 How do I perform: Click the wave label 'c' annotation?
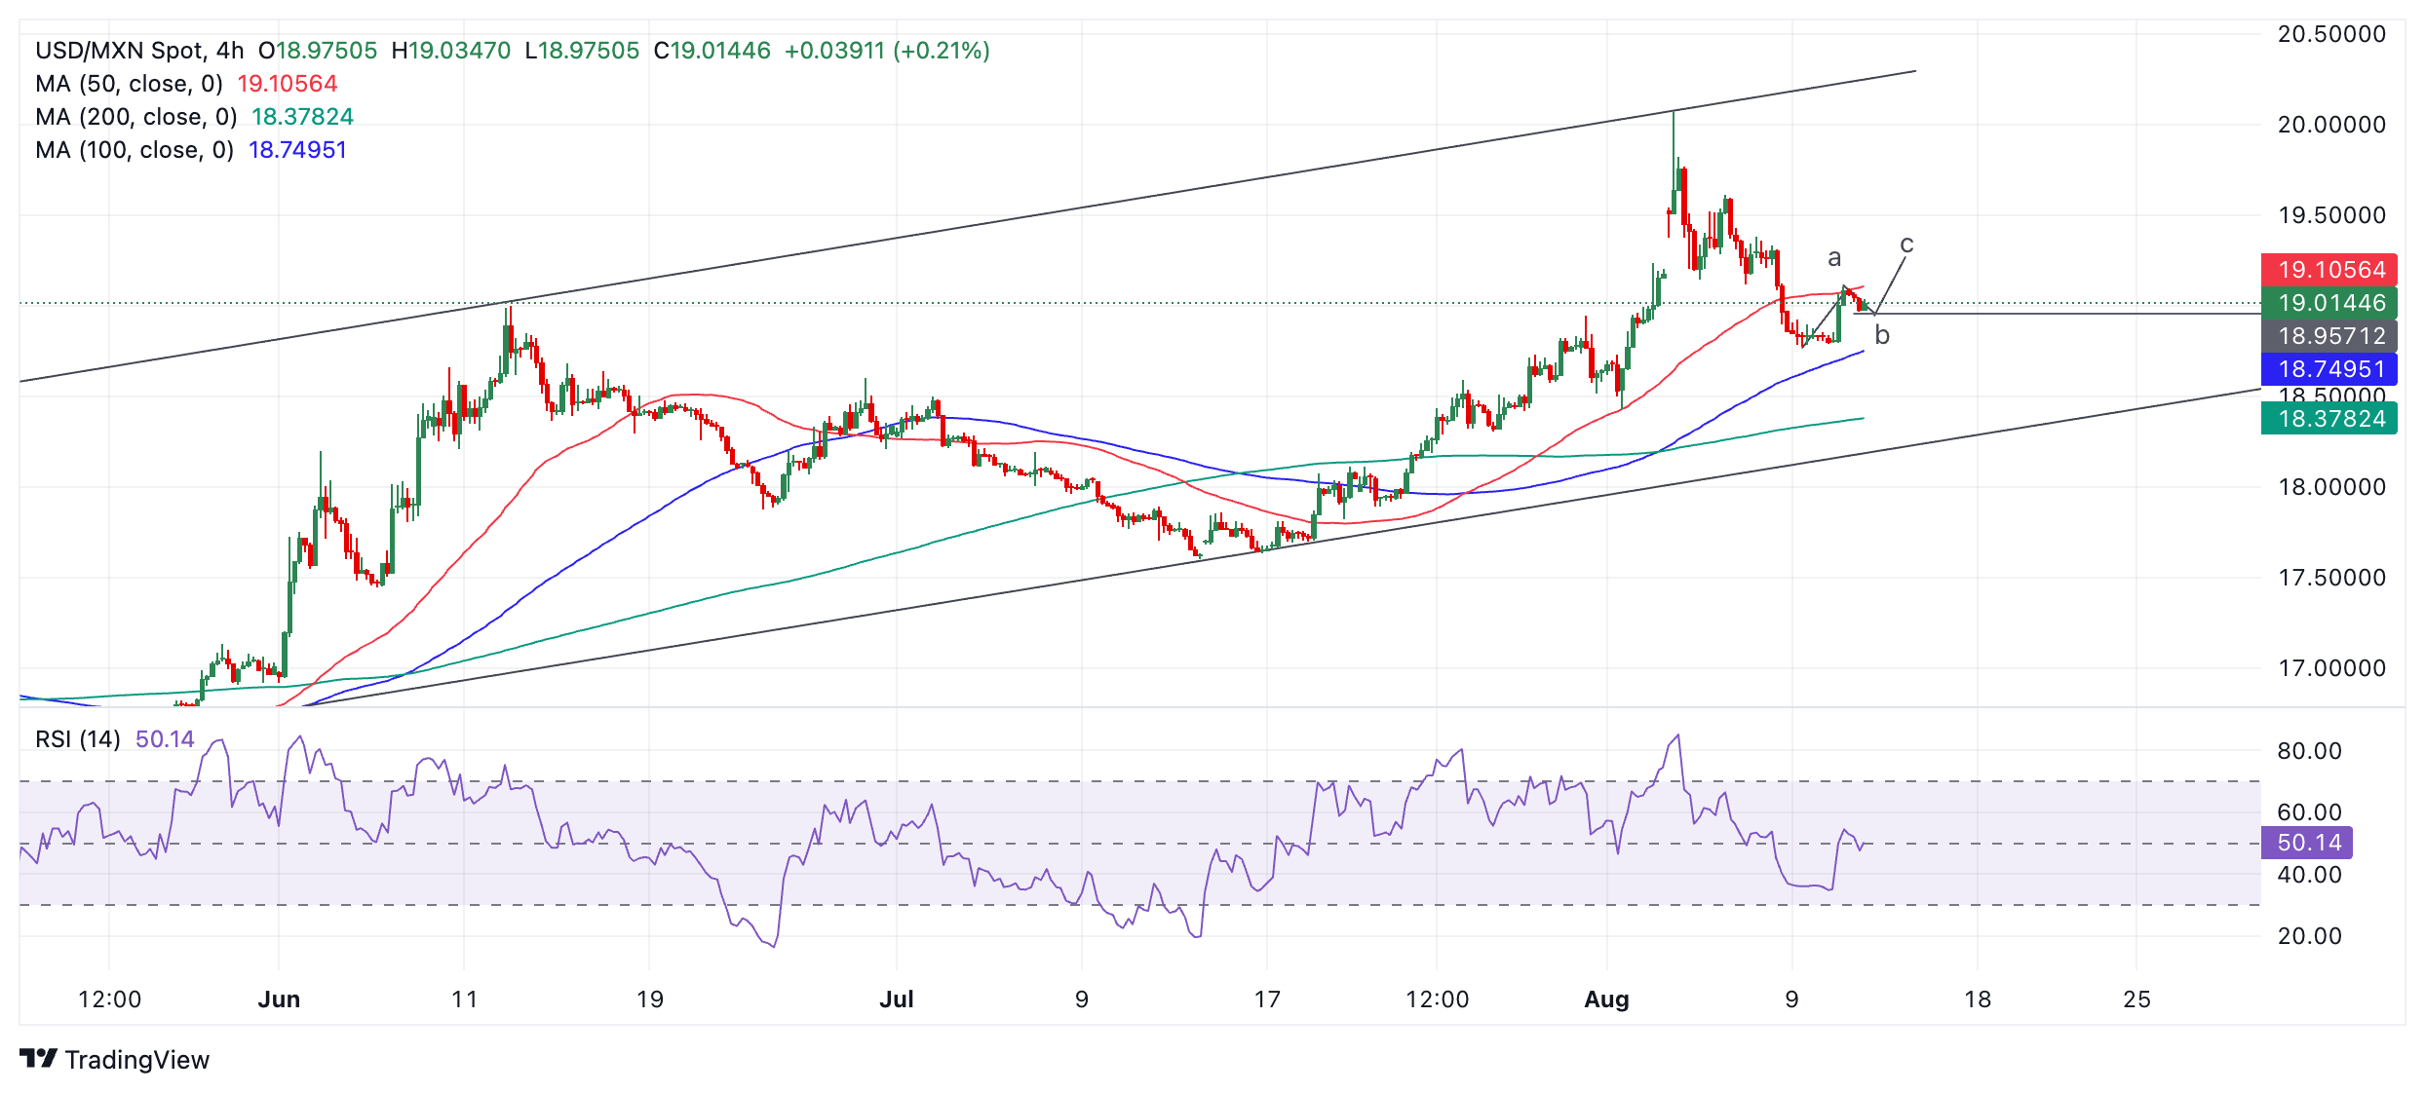point(1906,245)
